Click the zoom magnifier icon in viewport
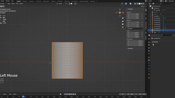Image resolution: width=175 pixels, height=98 pixels. (123, 18)
